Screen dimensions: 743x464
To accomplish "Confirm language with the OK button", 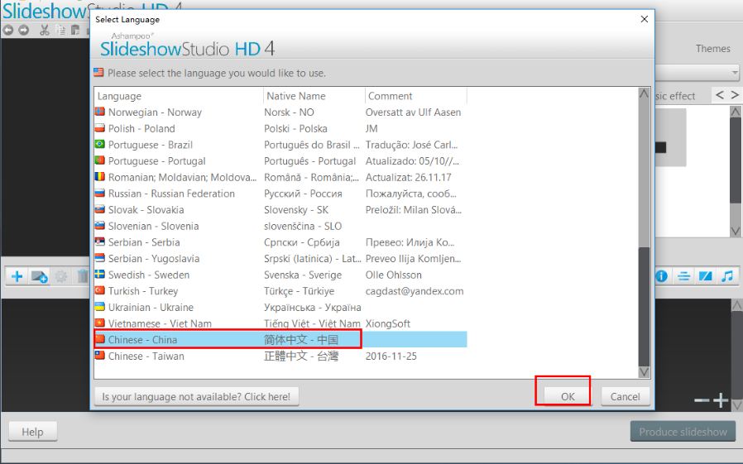I will (568, 396).
